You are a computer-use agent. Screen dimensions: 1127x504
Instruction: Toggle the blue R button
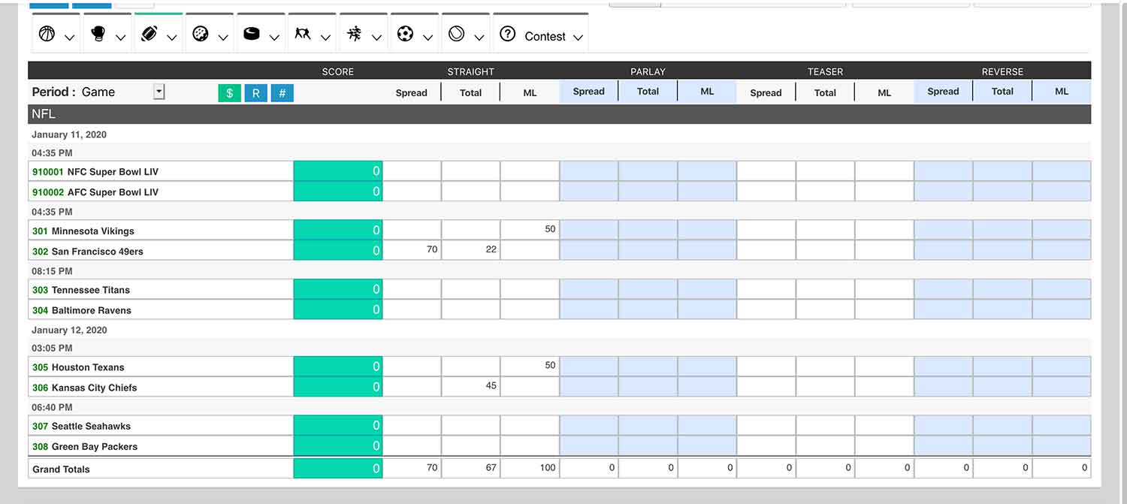256,93
